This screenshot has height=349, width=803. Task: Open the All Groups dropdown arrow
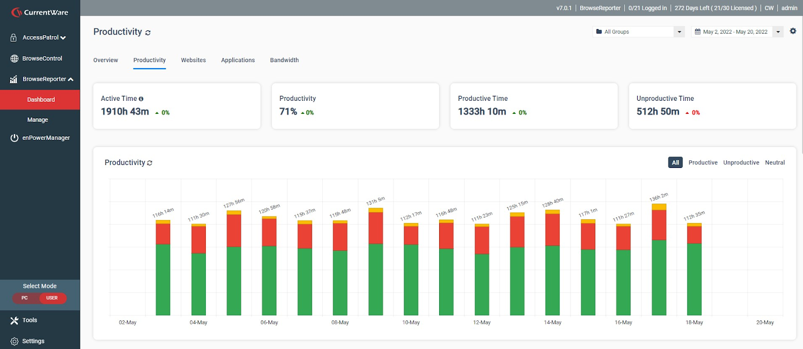[x=679, y=32]
